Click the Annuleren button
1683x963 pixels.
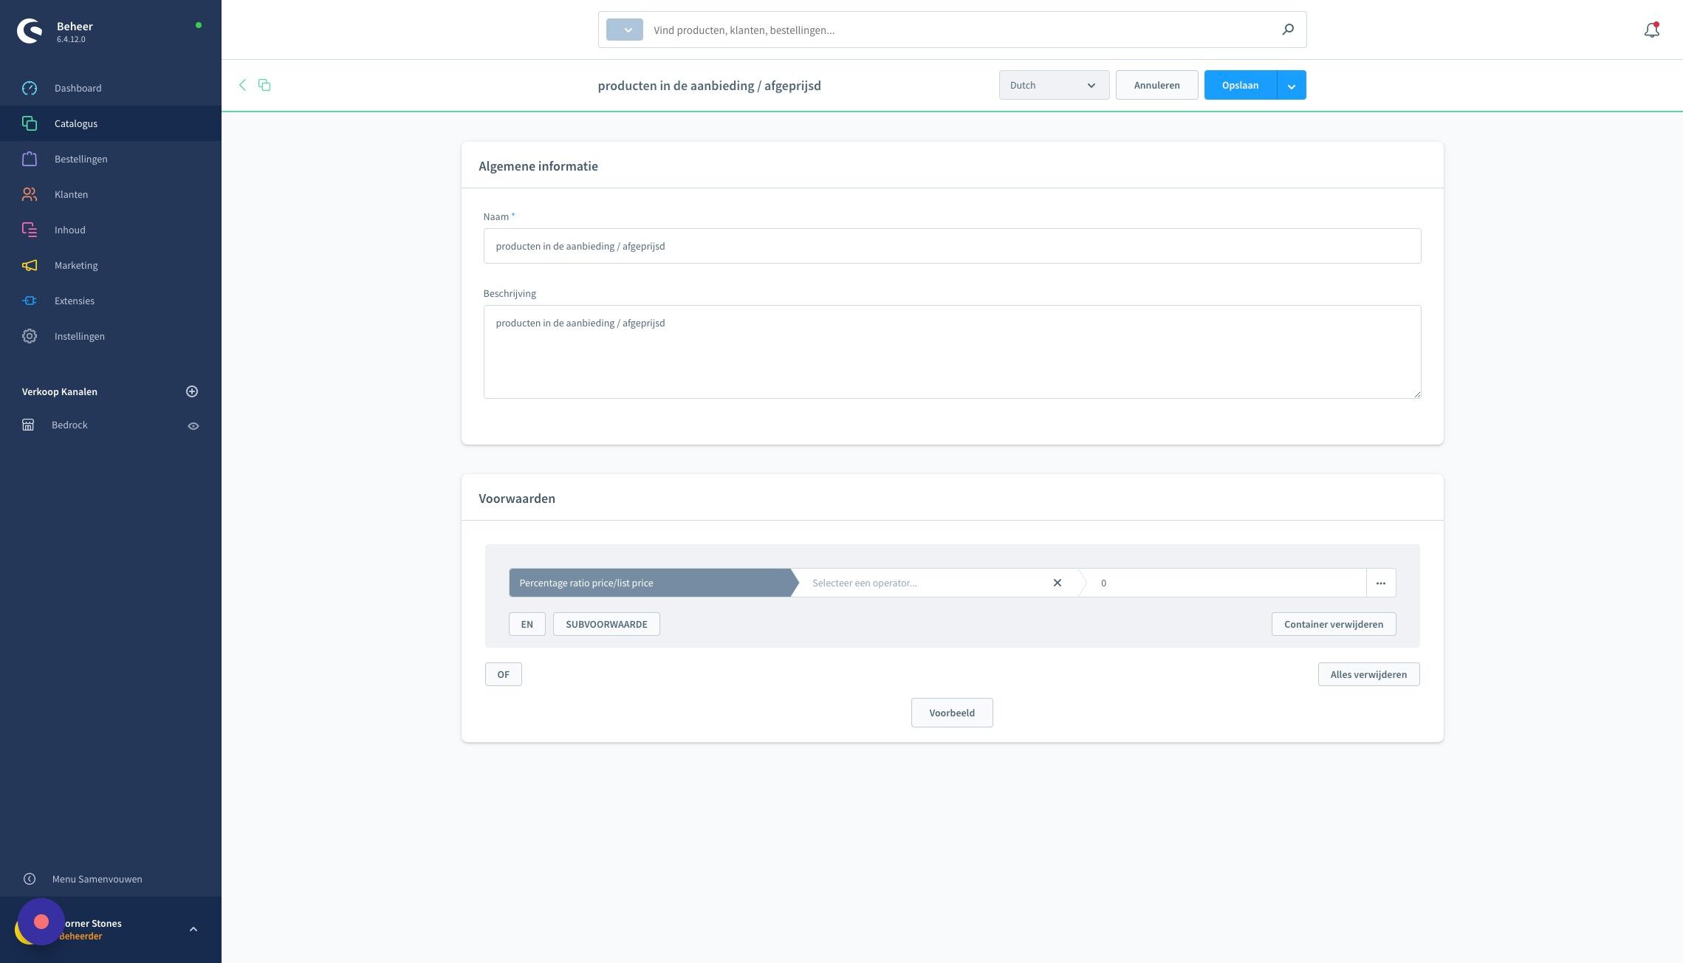click(x=1156, y=85)
